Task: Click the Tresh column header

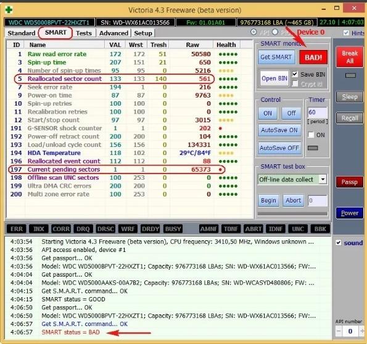Action: pos(159,44)
